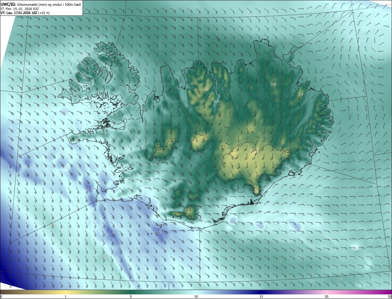Click the 7.7 value southeast of Iceland
Screen dimensions: 392x299
coord(334,208)
